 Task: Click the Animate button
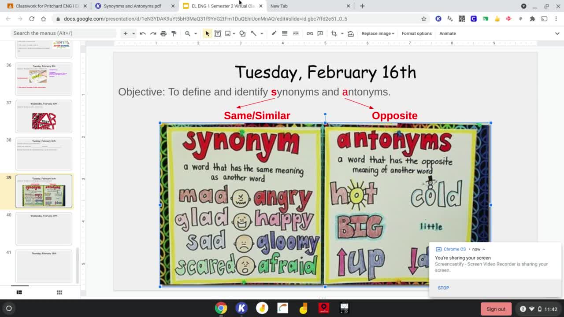click(447, 33)
